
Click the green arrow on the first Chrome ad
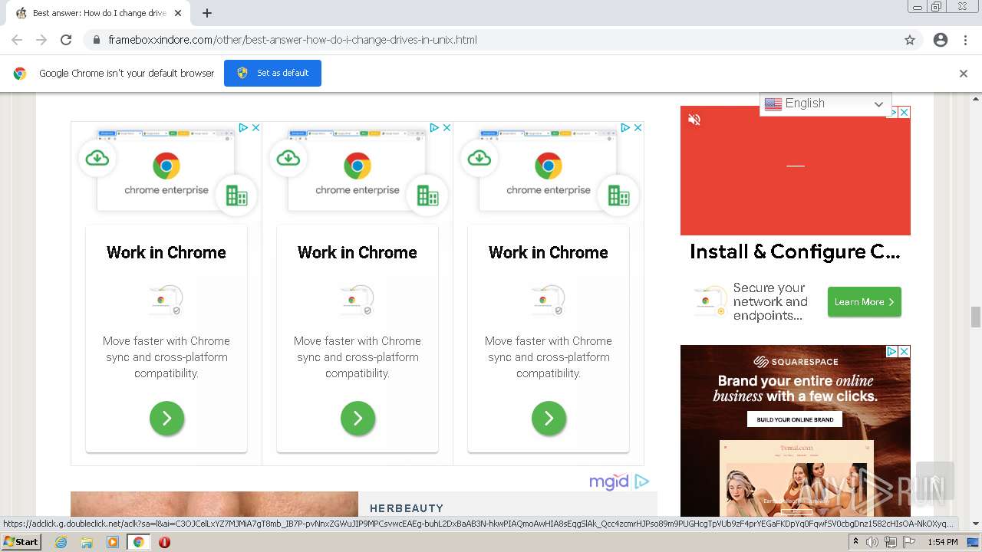(x=166, y=419)
